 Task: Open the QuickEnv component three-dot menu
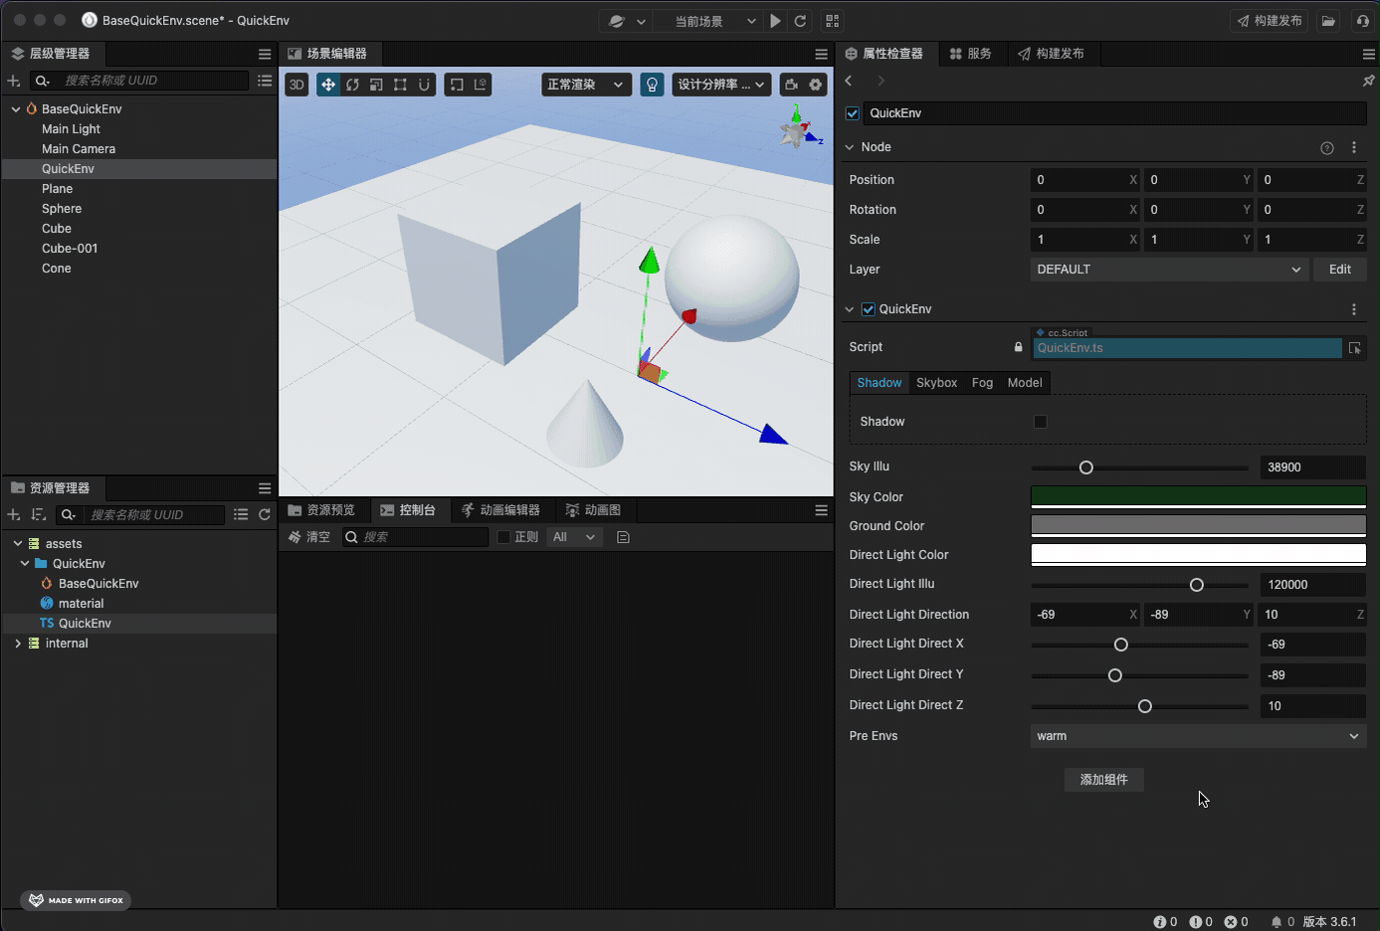tap(1354, 309)
